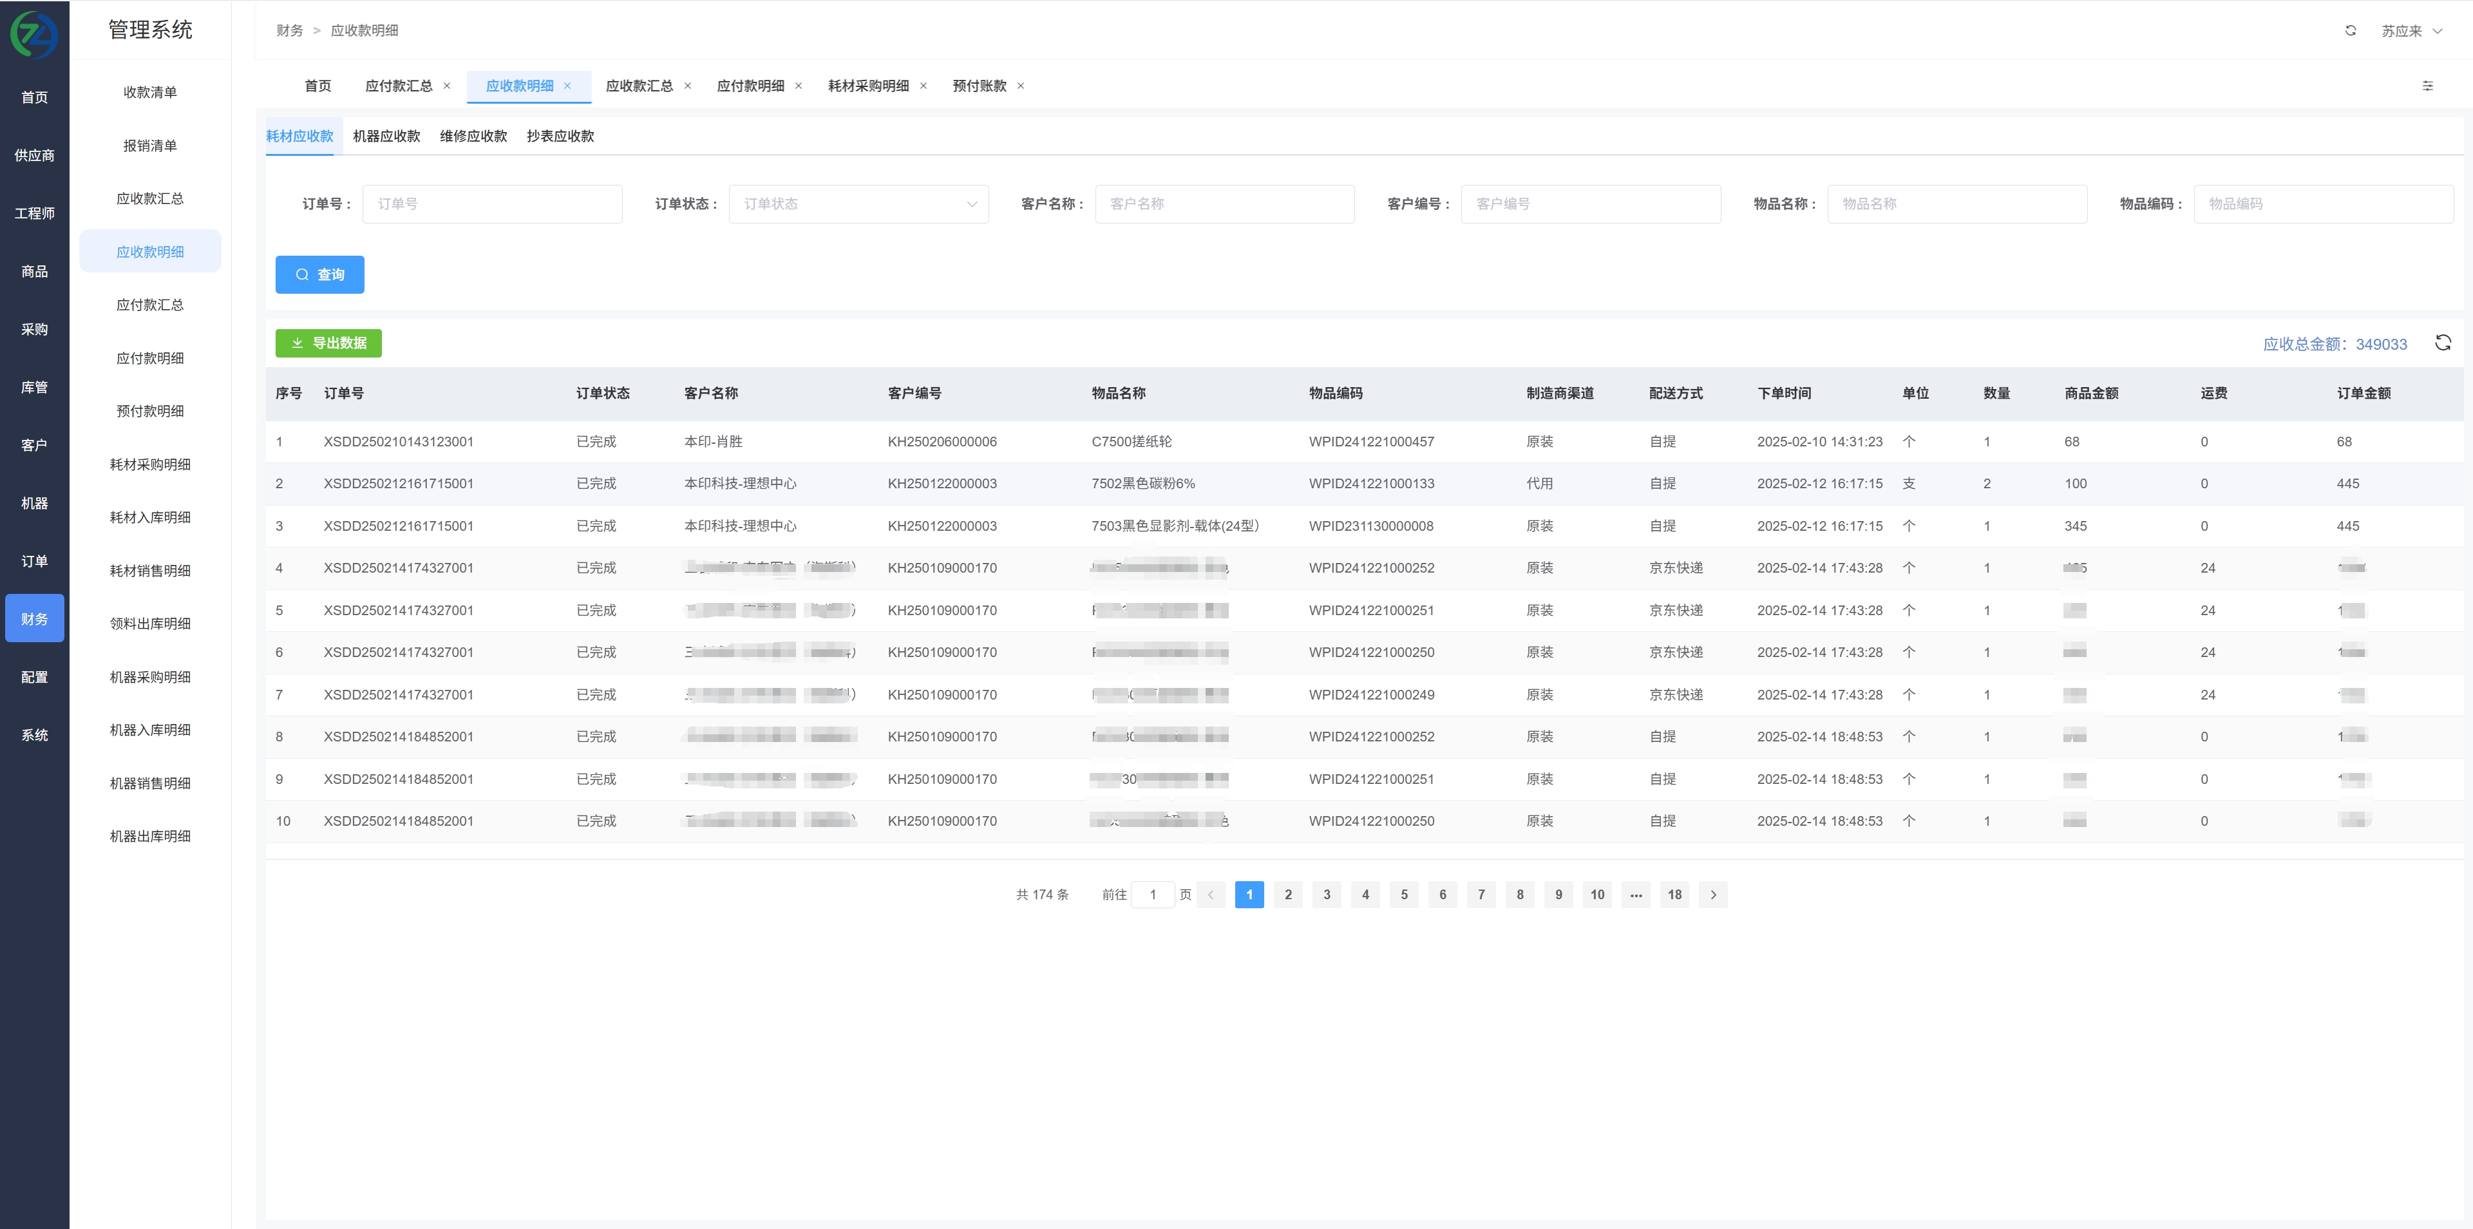2473x1229 pixels.
Task: Close the 预付账款 tab
Action: (1021, 86)
